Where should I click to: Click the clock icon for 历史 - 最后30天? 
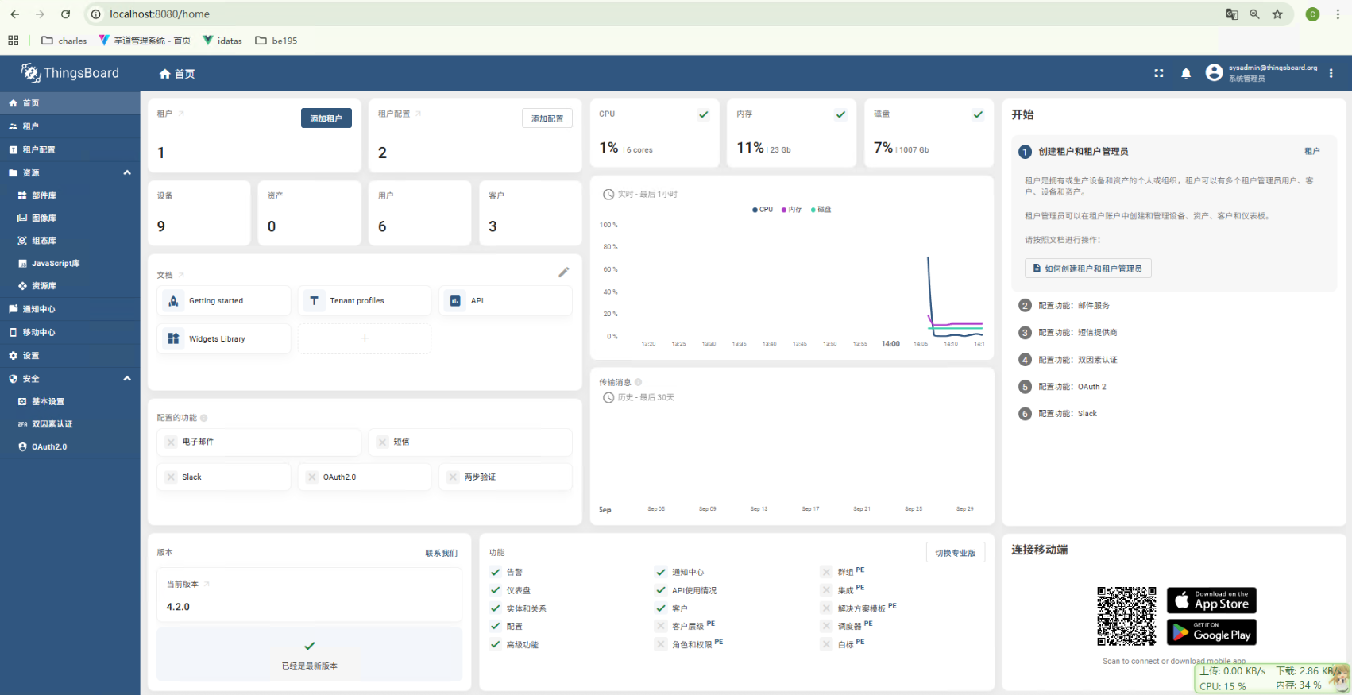(x=608, y=397)
